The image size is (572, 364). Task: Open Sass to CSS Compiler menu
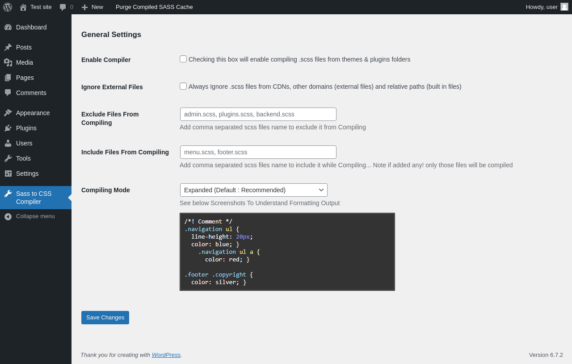point(36,198)
